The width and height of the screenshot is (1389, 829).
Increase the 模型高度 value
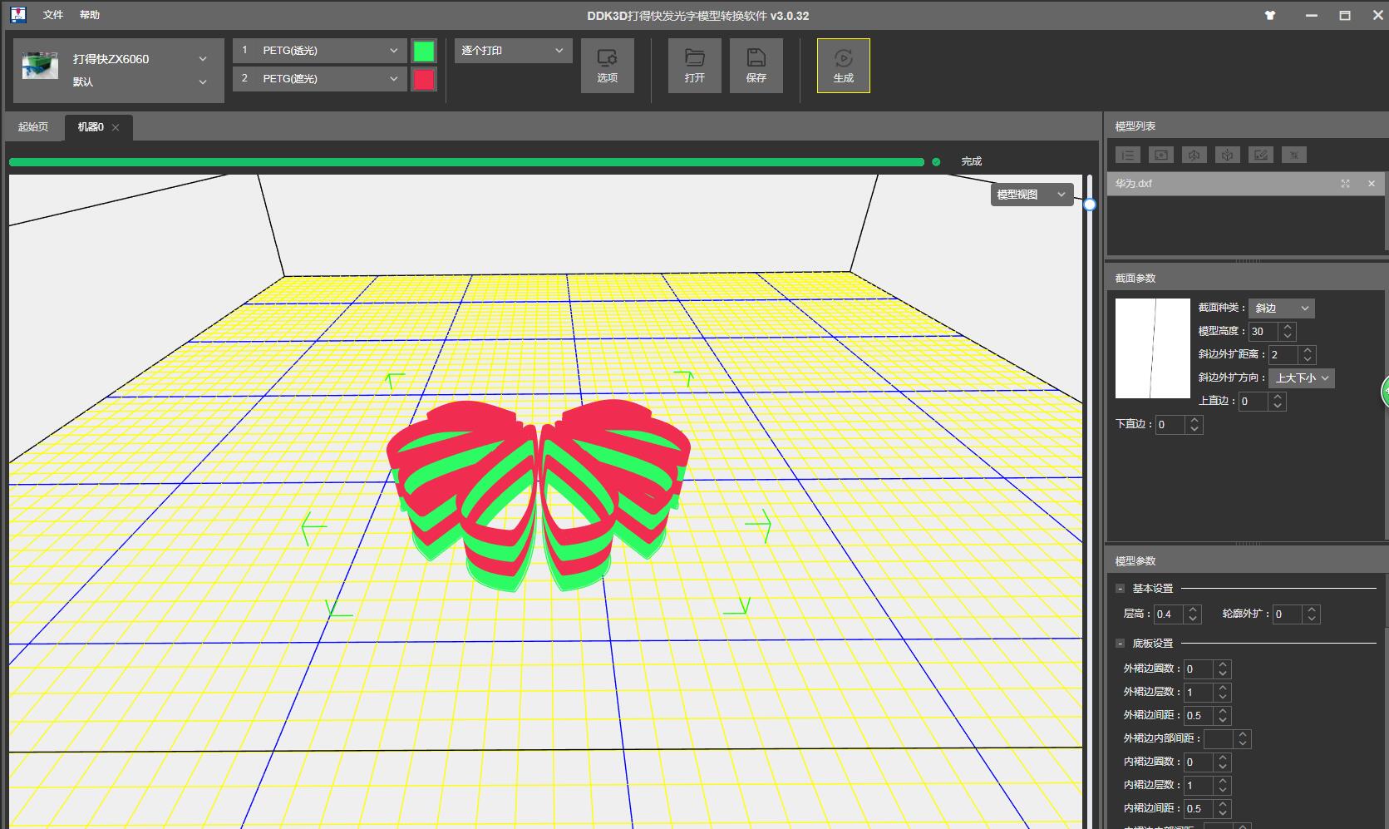[x=1288, y=327]
